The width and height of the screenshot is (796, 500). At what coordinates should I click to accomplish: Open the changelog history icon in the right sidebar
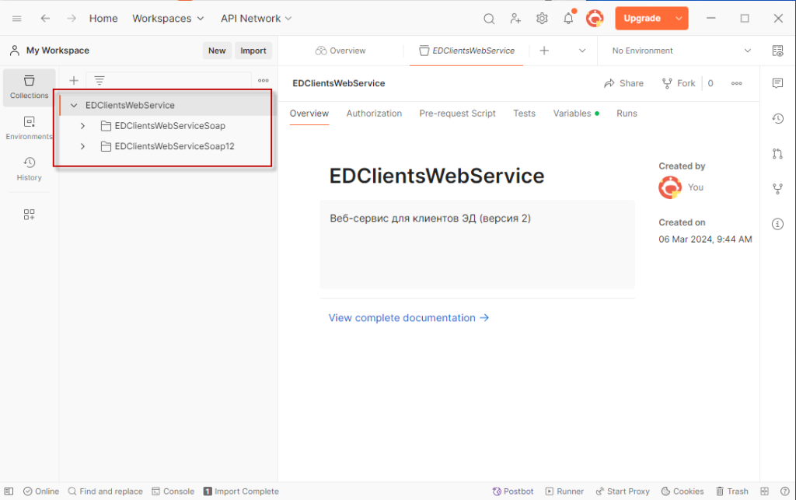[777, 118]
